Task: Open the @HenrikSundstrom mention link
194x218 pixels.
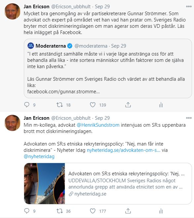Action: tap(98, 125)
